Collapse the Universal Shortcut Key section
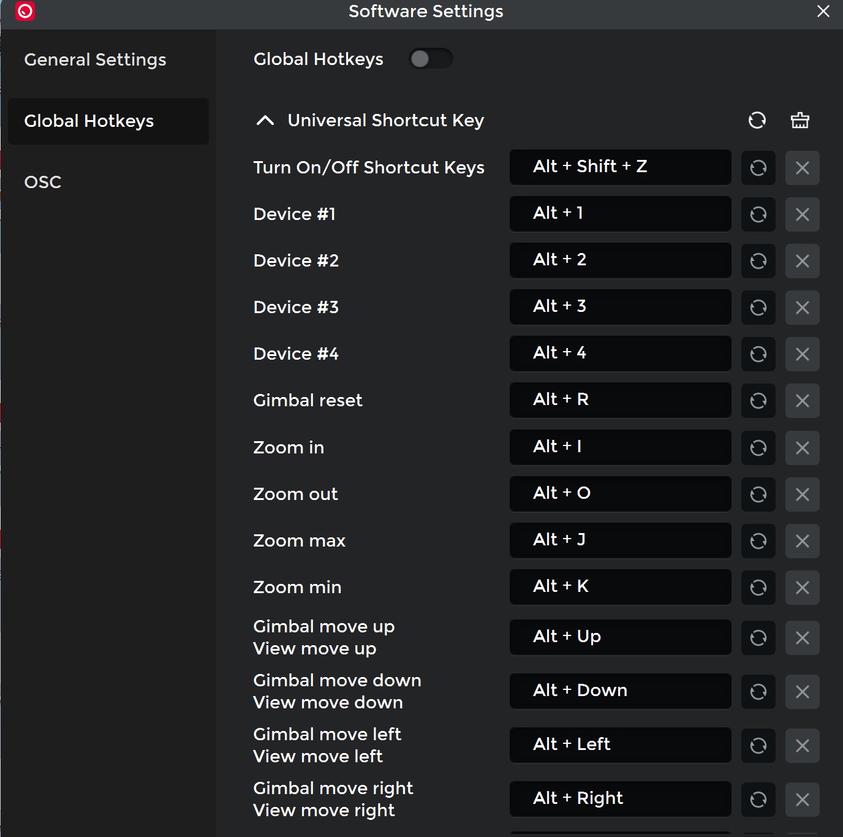This screenshot has height=837, width=843. 265,121
